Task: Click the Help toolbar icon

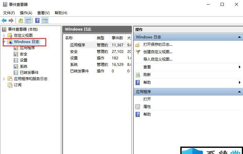Action: pos(37,20)
